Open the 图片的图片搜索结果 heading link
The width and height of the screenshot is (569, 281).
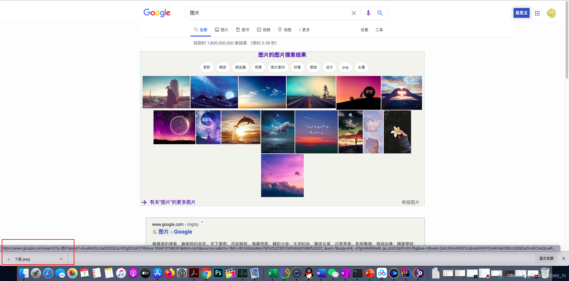(x=282, y=55)
